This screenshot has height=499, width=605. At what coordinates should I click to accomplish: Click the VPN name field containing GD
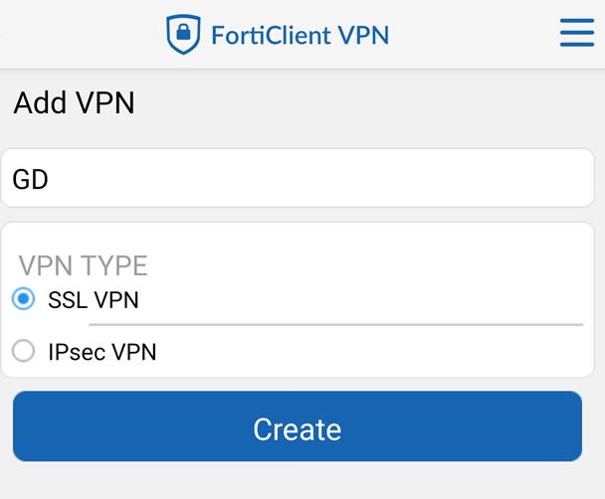(298, 178)
